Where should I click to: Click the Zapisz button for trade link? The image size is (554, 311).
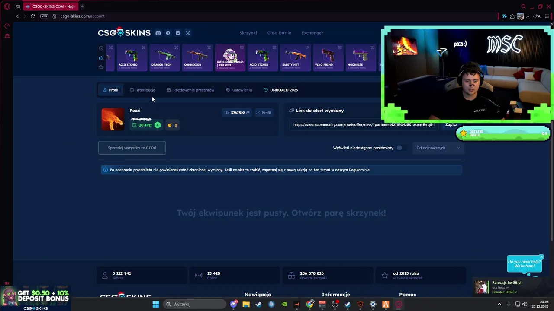pos(451,125)
